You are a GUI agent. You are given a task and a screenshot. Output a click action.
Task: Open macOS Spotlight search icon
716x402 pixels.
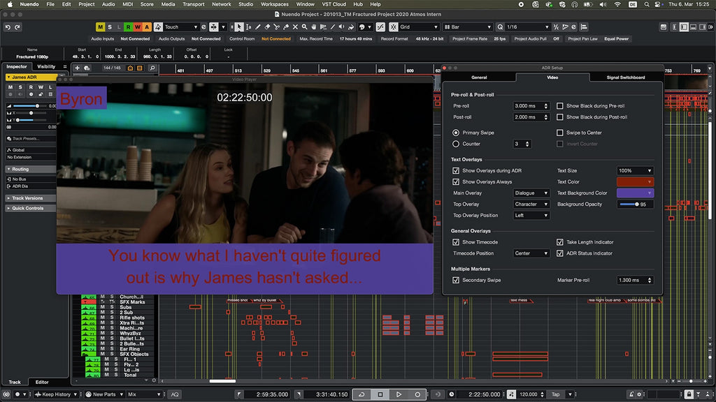pos(647,4)
